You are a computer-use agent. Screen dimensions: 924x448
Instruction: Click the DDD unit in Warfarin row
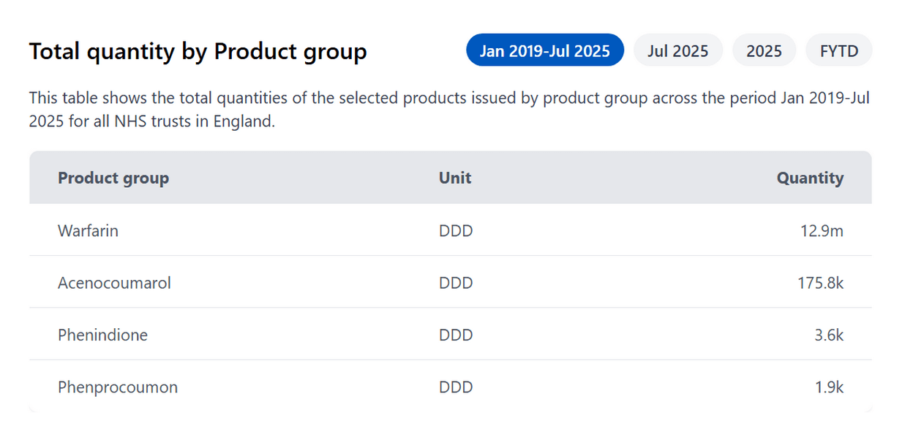point(456,231)
